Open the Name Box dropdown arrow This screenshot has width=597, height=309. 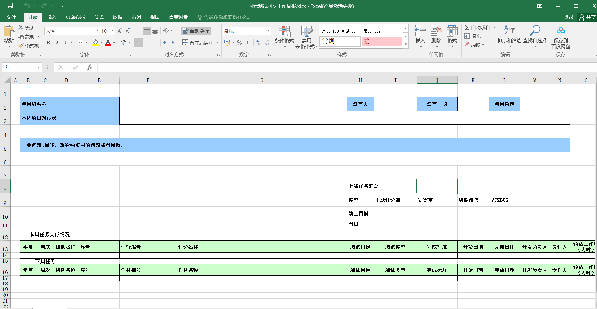click(38, 67)
